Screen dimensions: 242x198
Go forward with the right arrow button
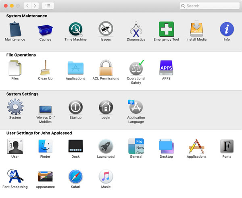(35, 6)
